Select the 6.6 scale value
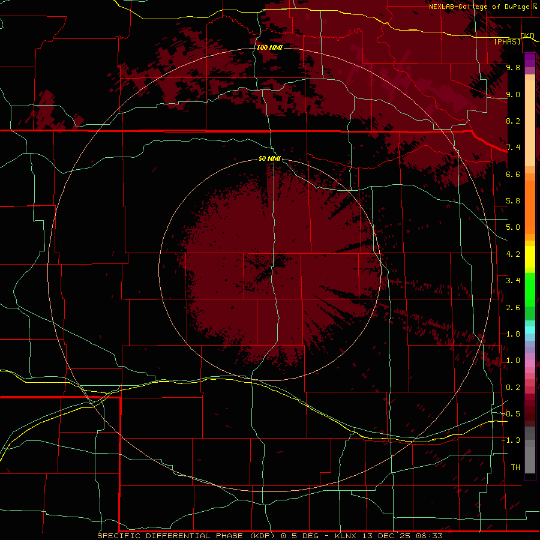 [x=513, y=174]
